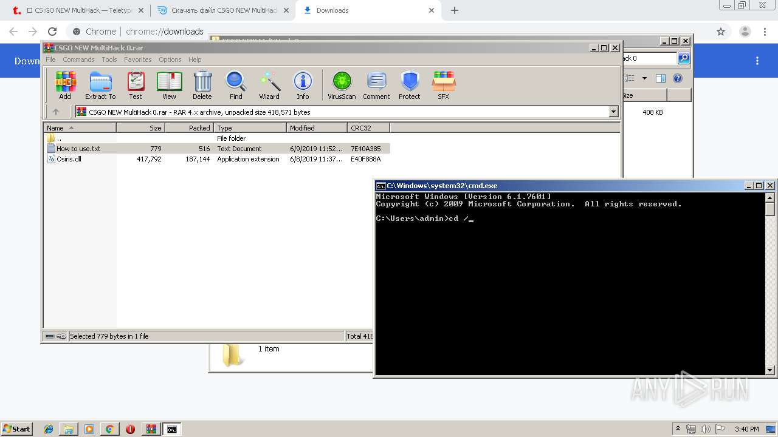Open Opera taskbar icon

click(130, 429)
